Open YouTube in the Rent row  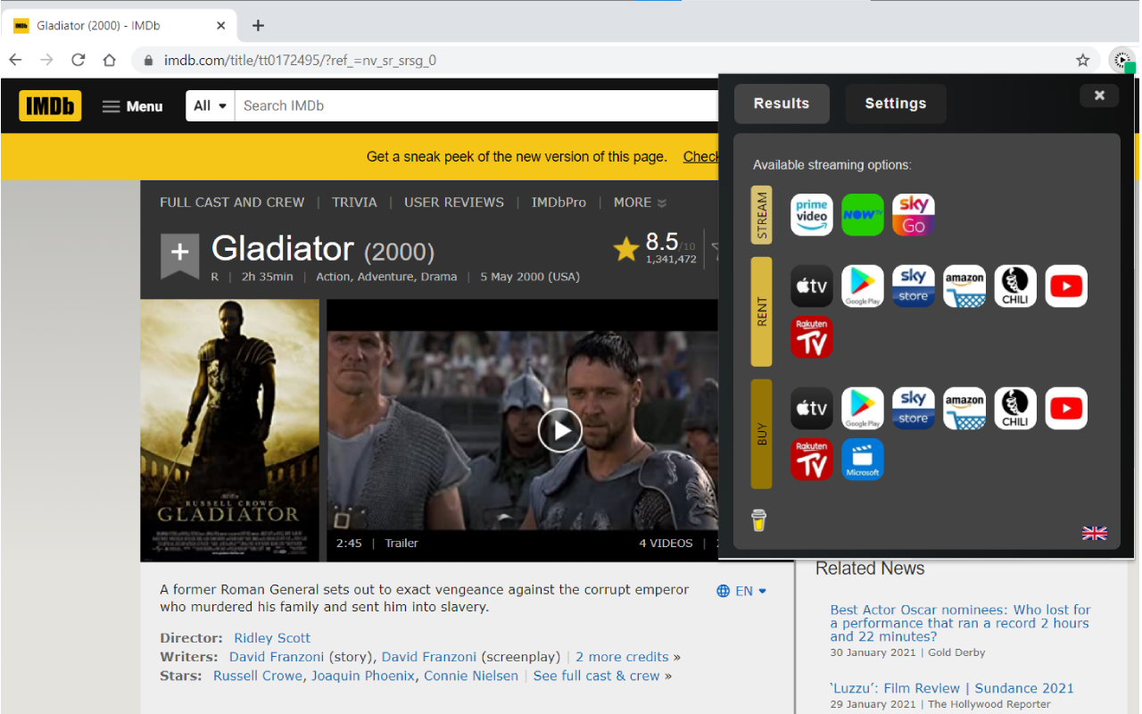(x=1066, y=286)
